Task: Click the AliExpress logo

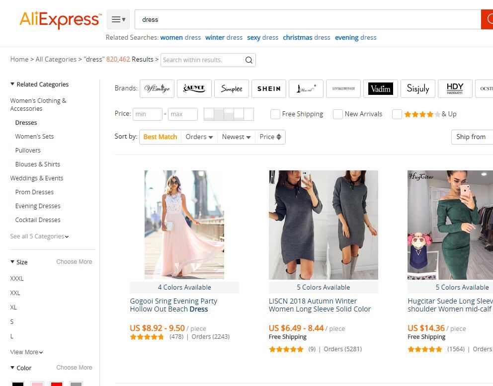Action: click(60, 19)
